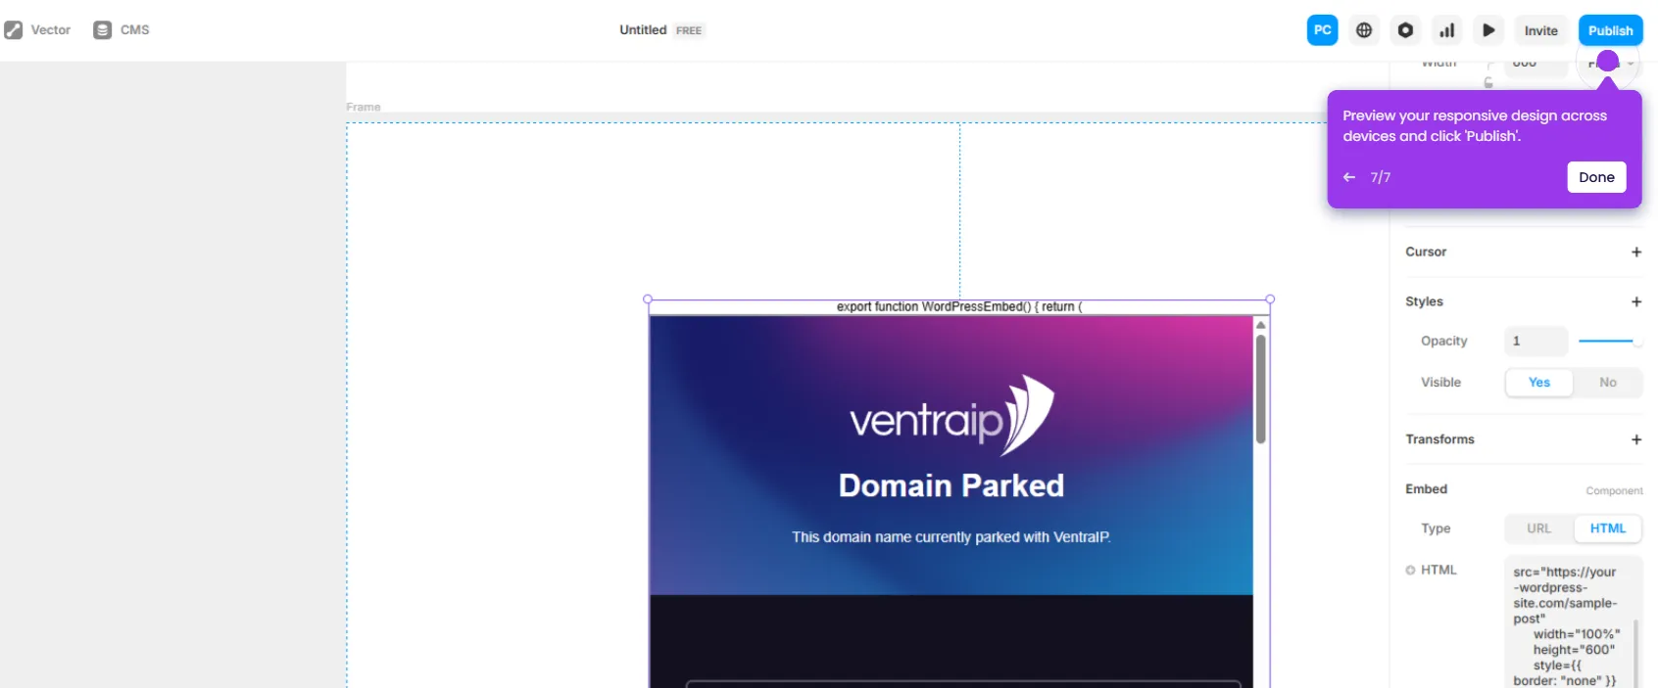1658x688 pixels.
Task: Click the Invite button
Action: (1540, 30)
